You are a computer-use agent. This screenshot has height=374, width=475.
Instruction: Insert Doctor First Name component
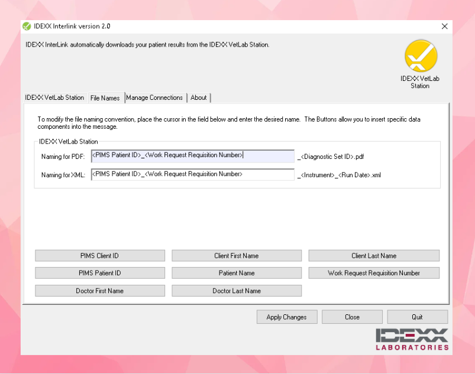[100, 291]
